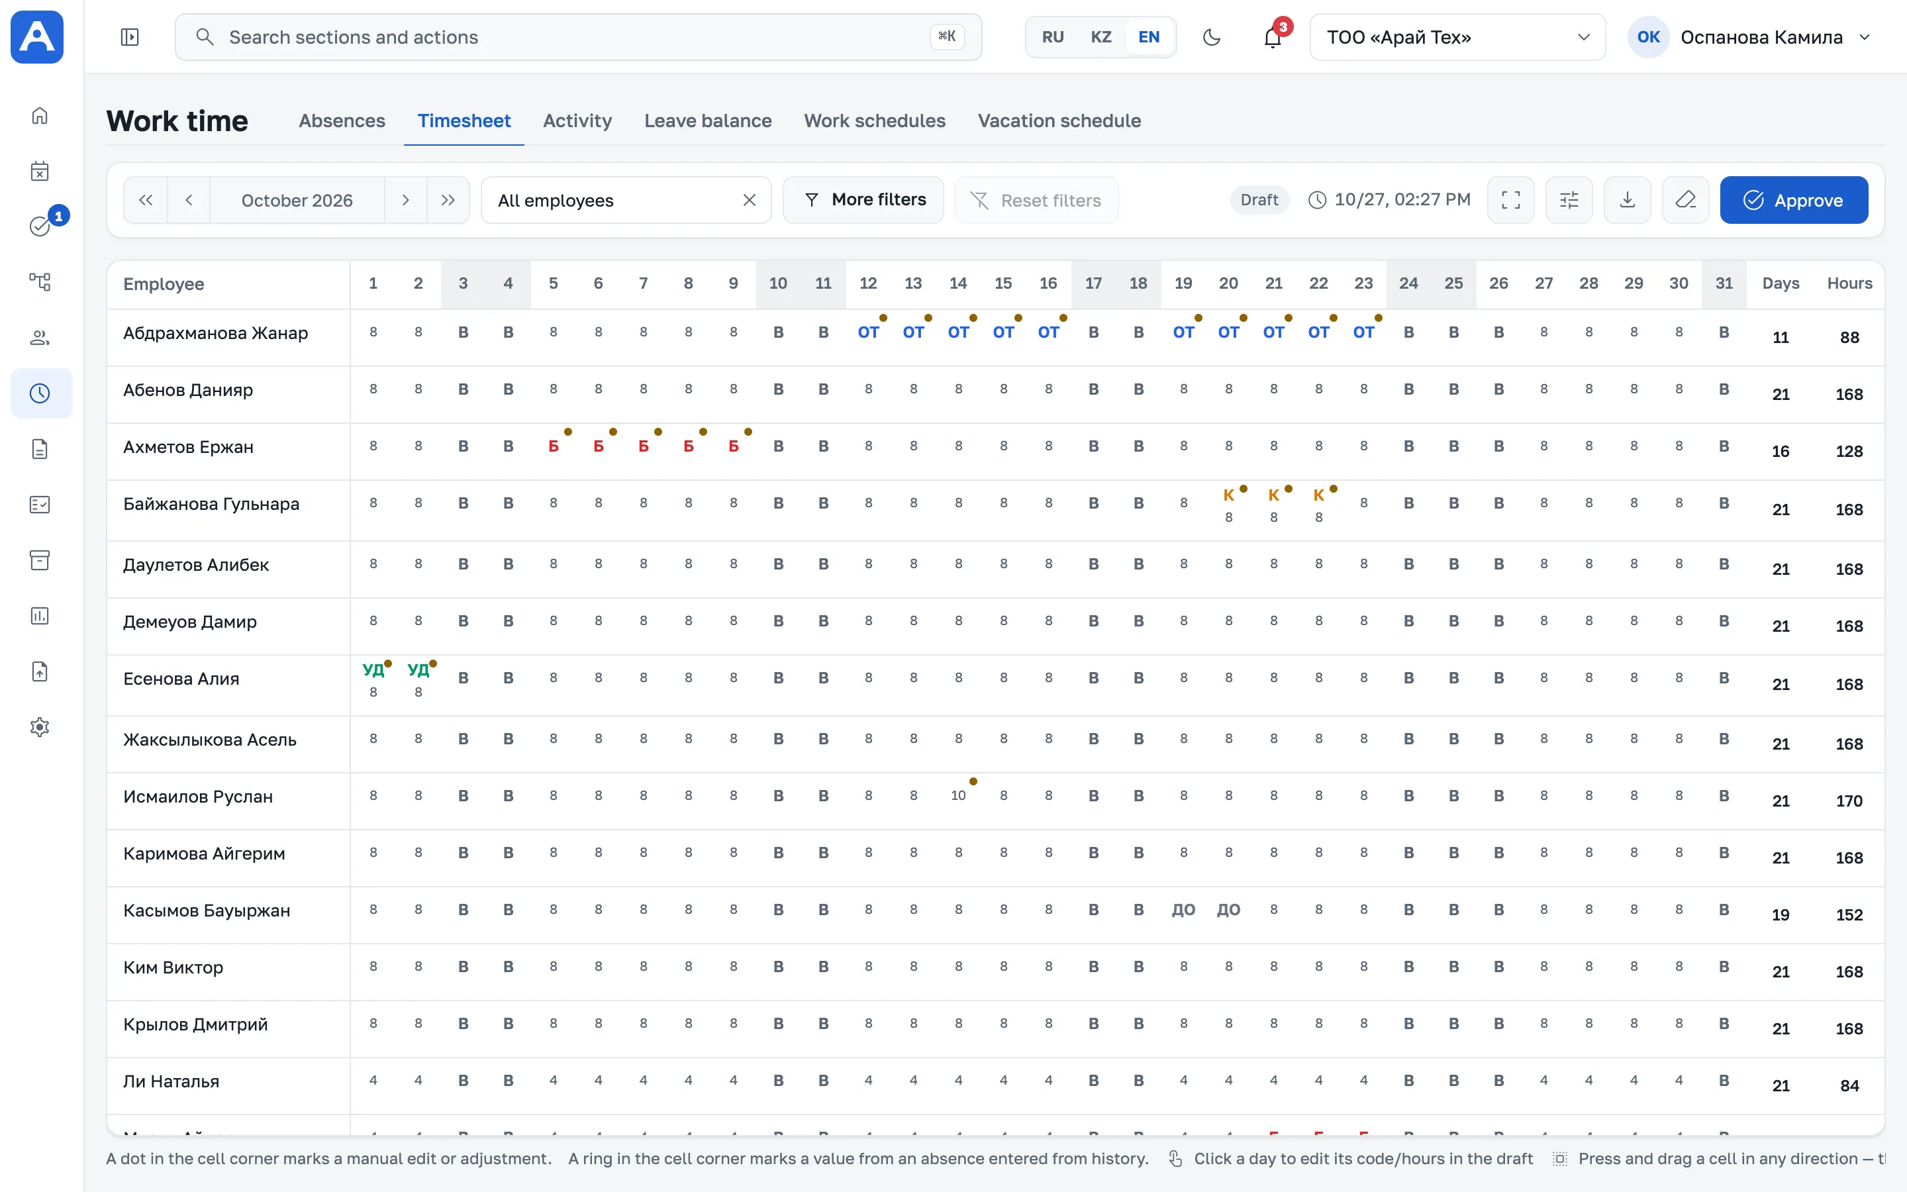Open More filters
1907x1192 pixels.
(x=863, y=200)
